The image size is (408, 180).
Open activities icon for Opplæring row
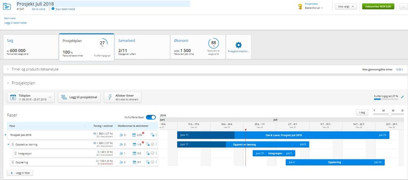tap(134, 162)
